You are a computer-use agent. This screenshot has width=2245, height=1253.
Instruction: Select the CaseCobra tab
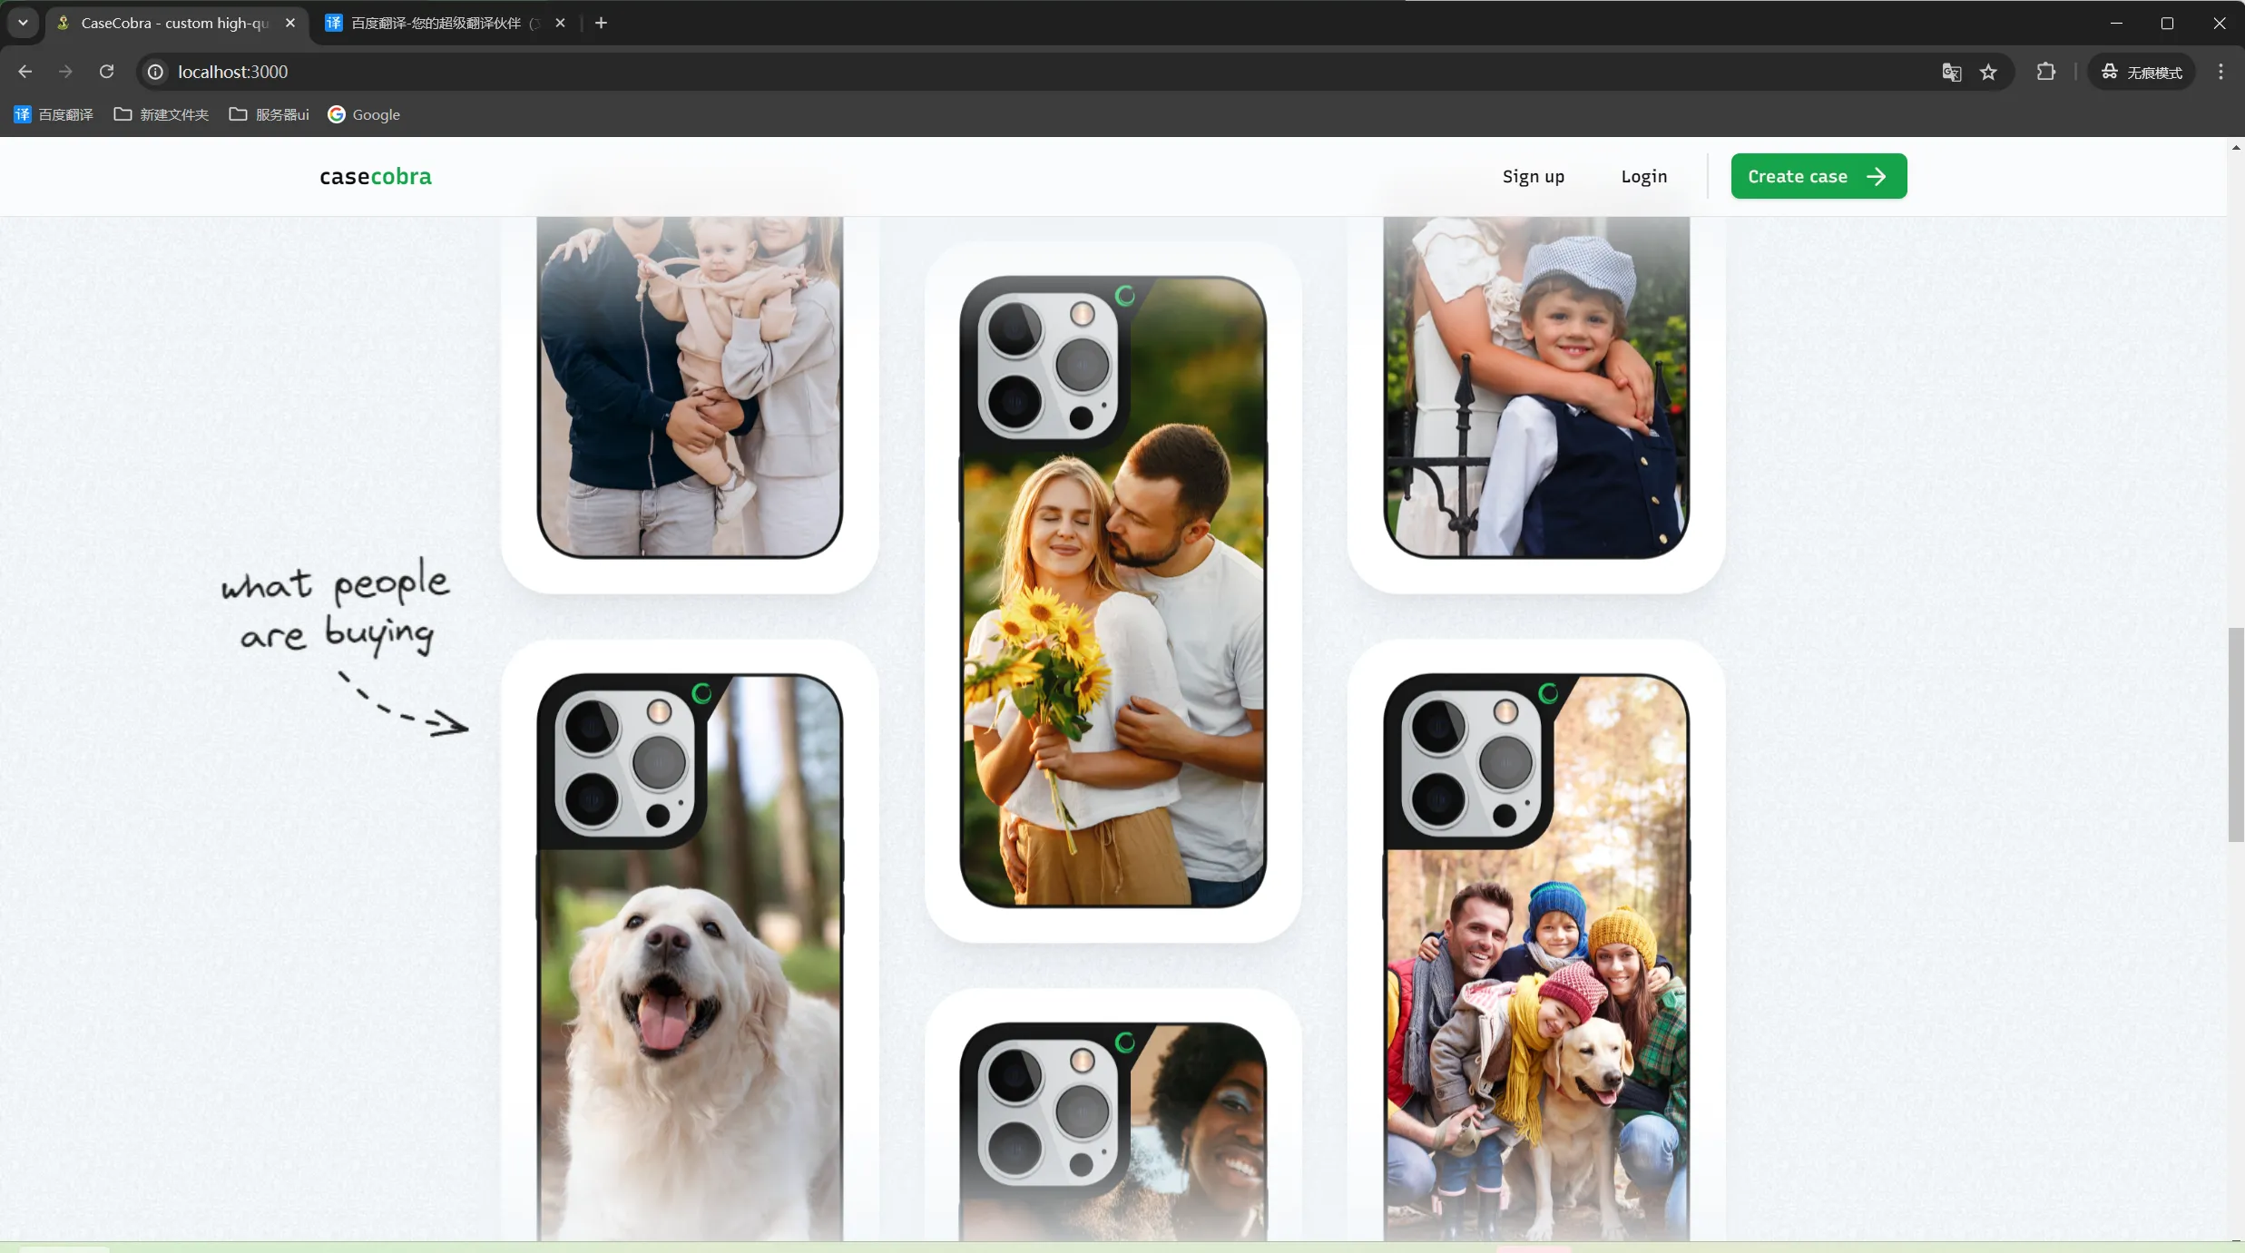point(175,23)
